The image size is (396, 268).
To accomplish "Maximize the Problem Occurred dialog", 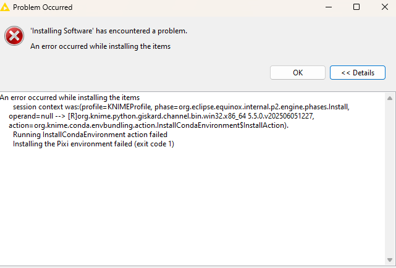I will point(356,7).
